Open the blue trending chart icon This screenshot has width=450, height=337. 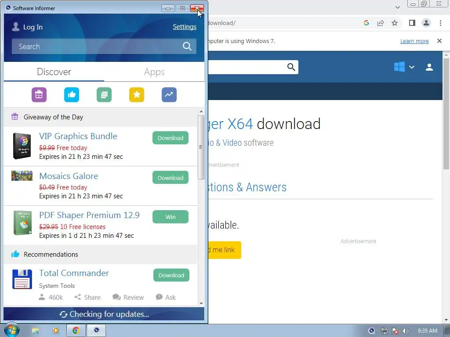(x=169, y=95)
